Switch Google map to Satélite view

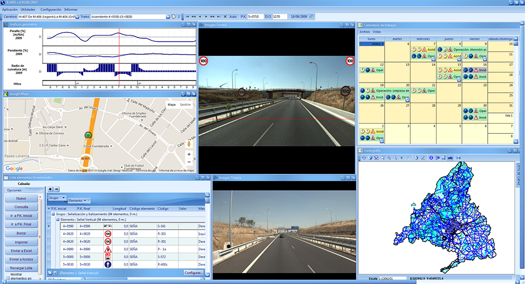click(x=185, y=105)
